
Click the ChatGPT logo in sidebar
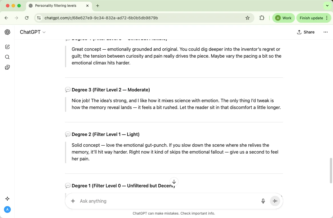7,32
